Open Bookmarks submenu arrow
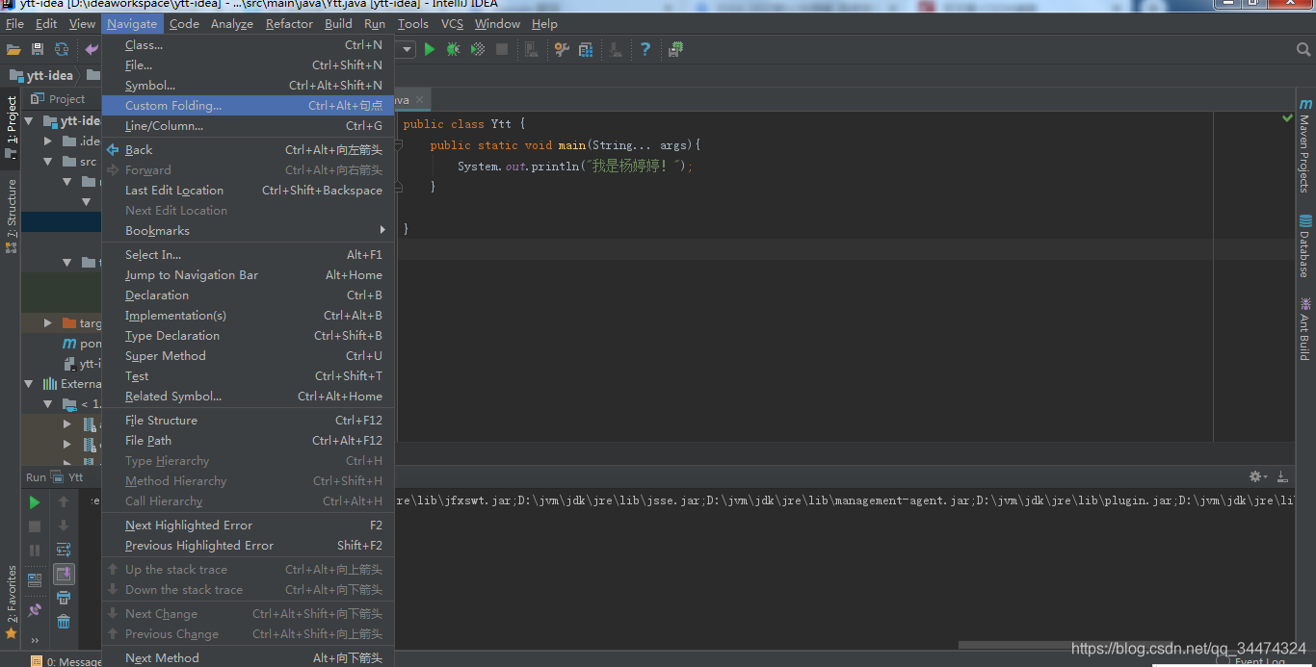The width and height of the screenshot is (1316, 667). point(382,230)
